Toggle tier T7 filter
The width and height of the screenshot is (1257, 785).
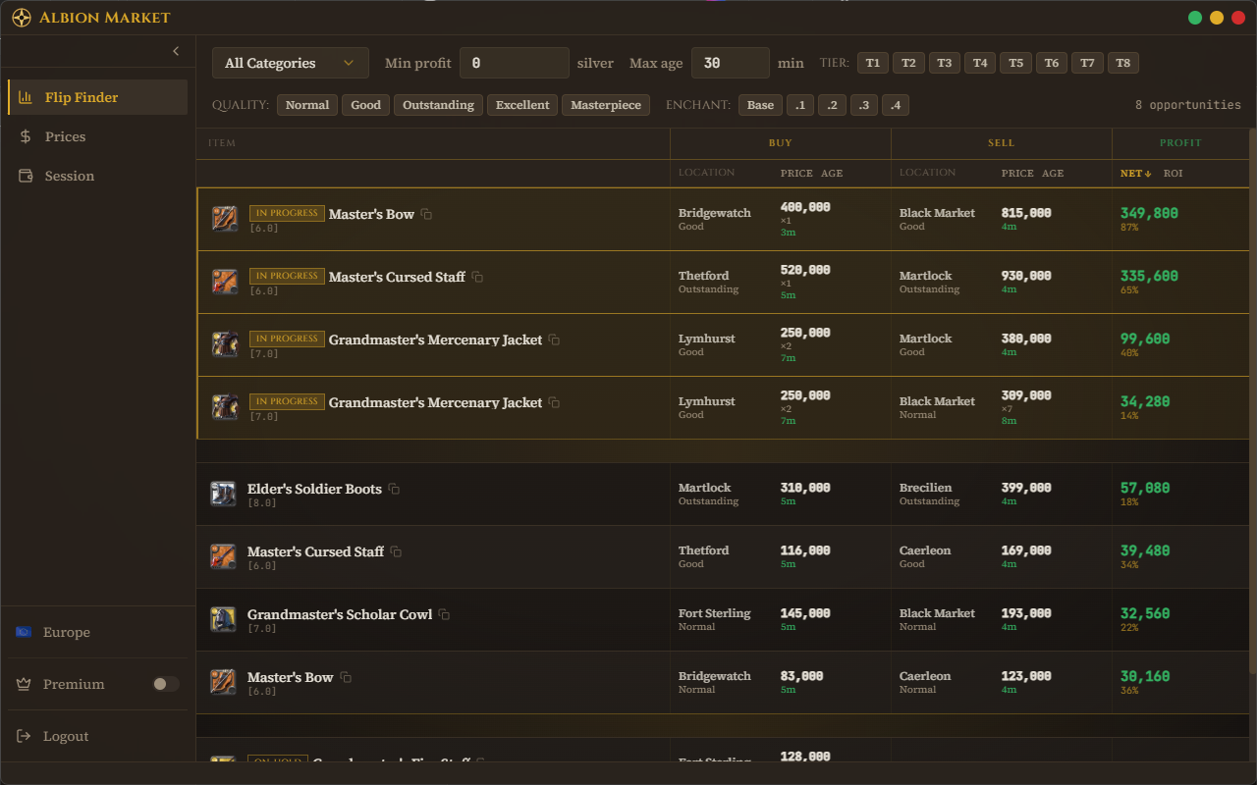coord(1087,63)
